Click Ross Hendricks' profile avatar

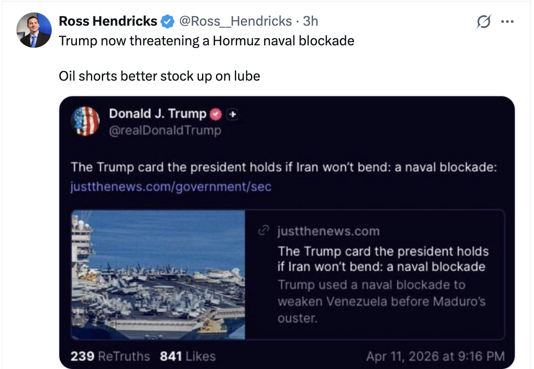[34, 30]
